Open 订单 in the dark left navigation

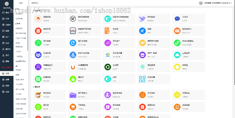click(x=7, y=19)
